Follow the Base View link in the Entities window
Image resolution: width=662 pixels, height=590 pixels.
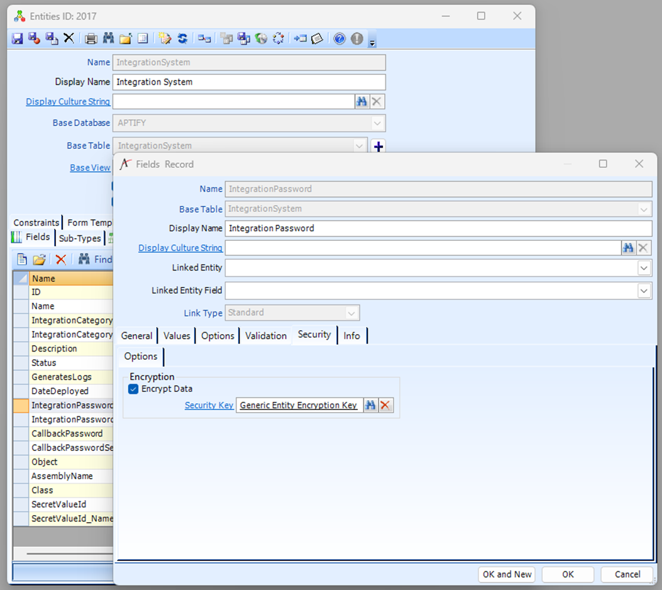point(90,168)
